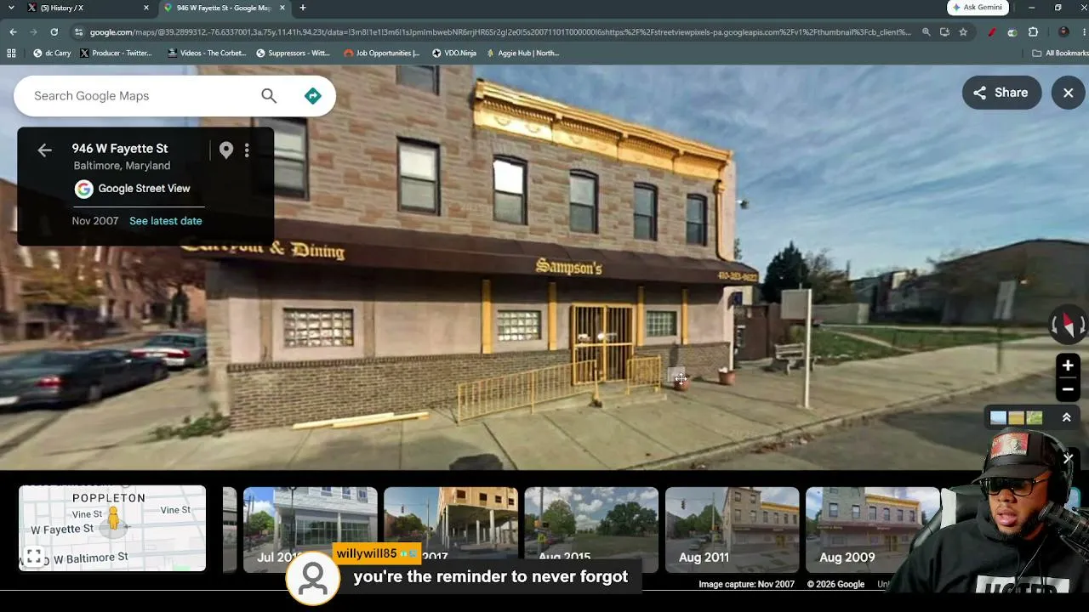Open directions with the blue arrow icon
The image size is (1089, 612).
tap(313, 96)
